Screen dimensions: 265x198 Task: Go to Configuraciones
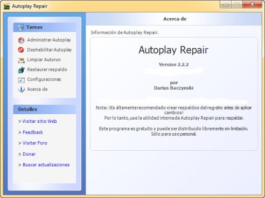[x=44, y=79]
